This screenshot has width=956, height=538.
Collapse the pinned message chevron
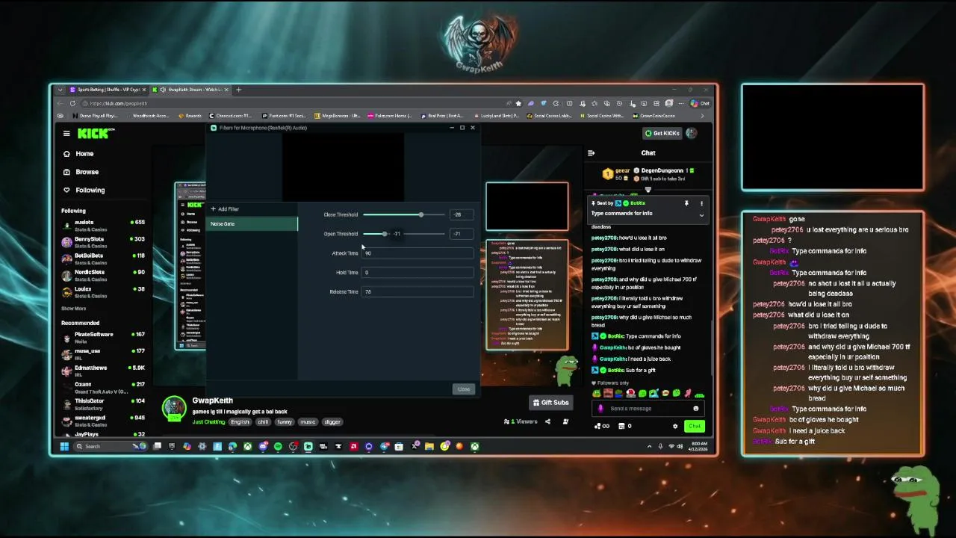coord(701,215)
